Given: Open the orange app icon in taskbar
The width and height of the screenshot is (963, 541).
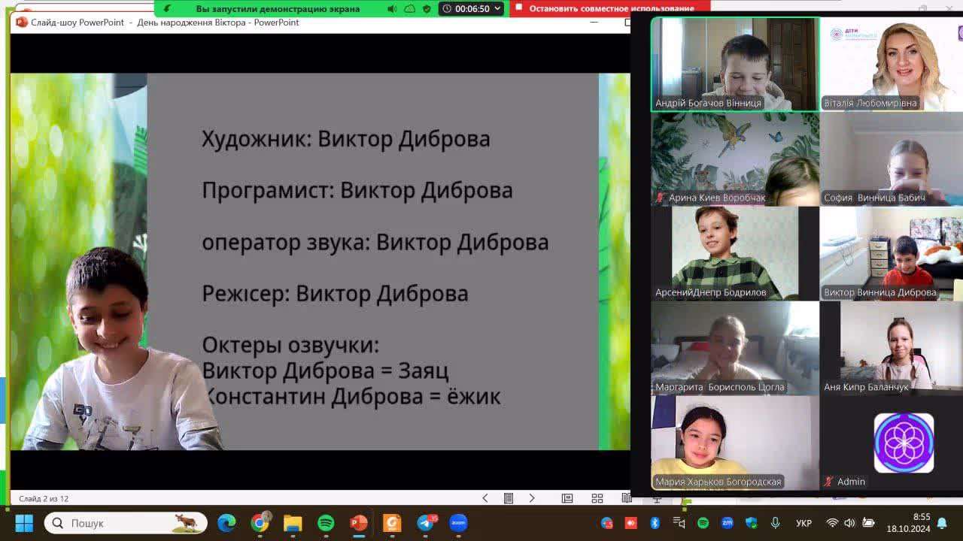Looking at the screenshot, I should click(392, 523).
